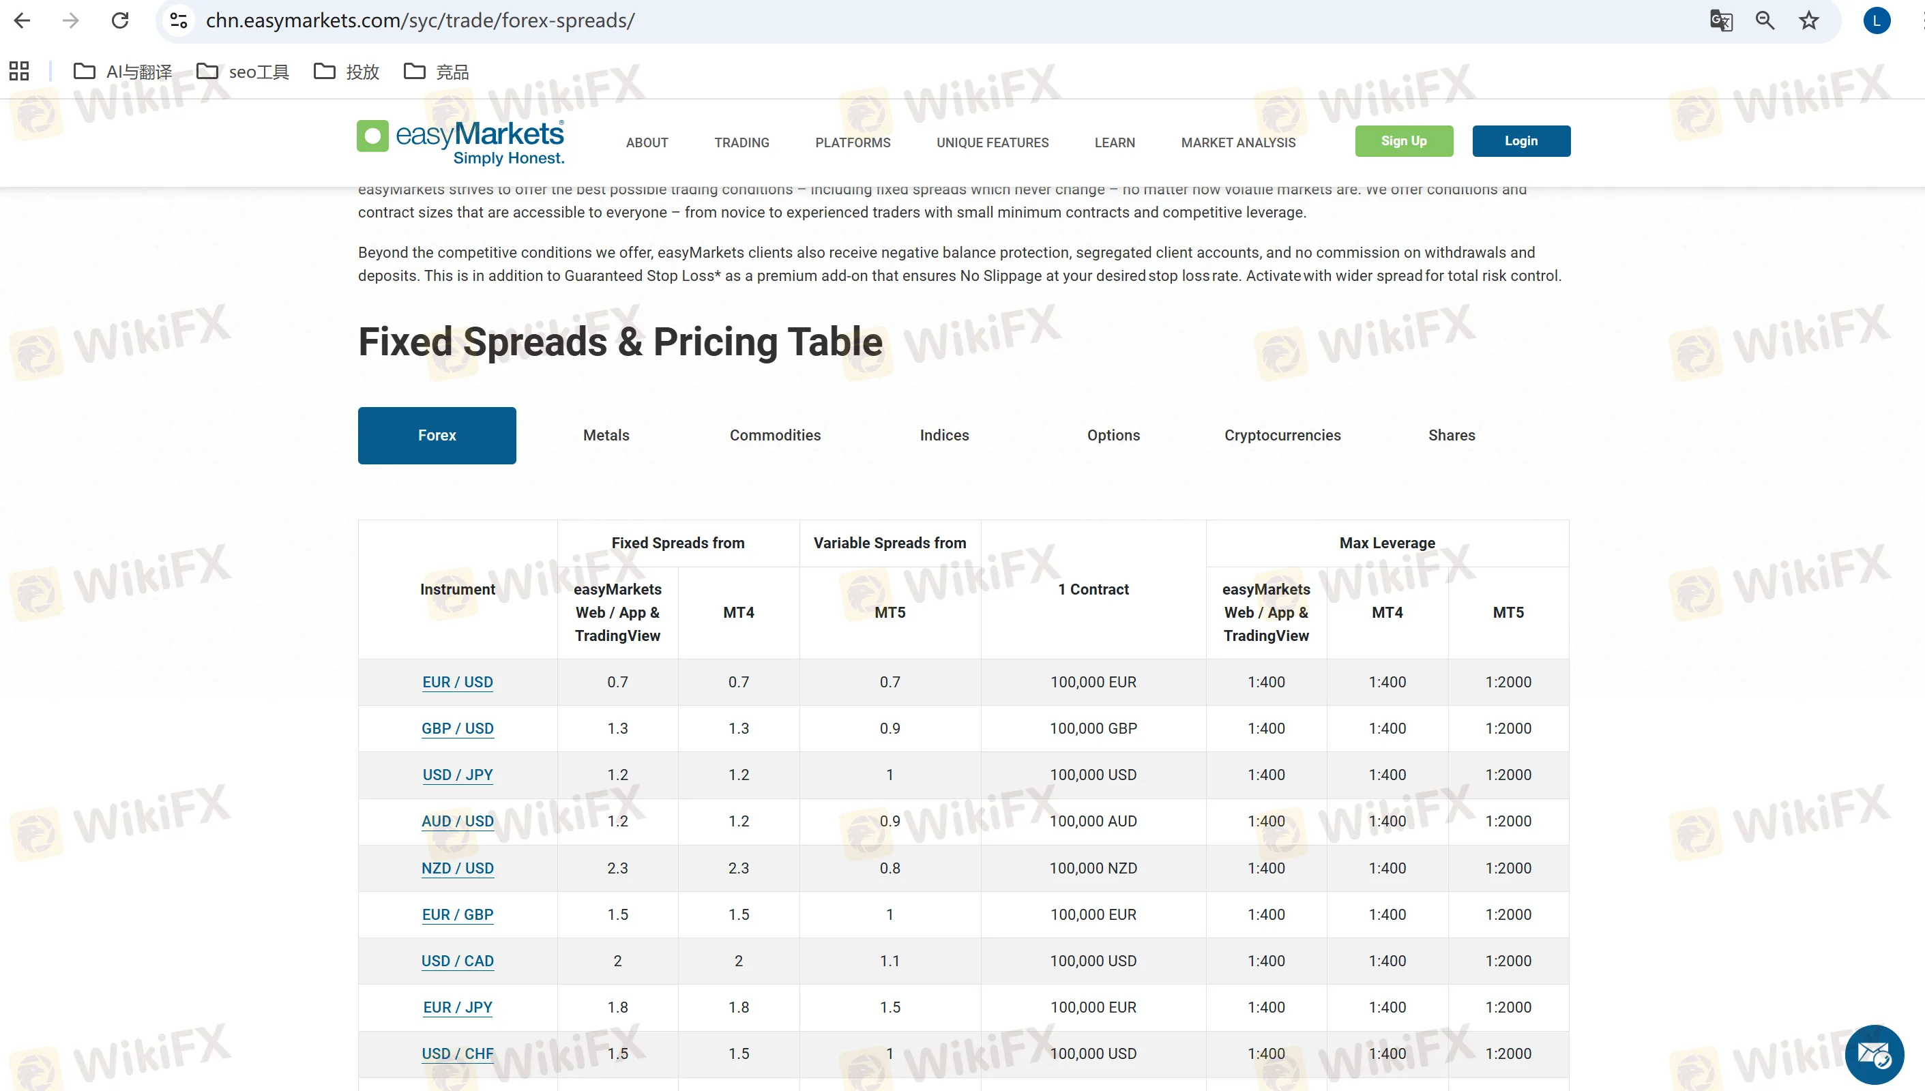This screenshot has height=1091, width=1925.
Task: Switch to the Options tab
Action: tap(1114, 435)
